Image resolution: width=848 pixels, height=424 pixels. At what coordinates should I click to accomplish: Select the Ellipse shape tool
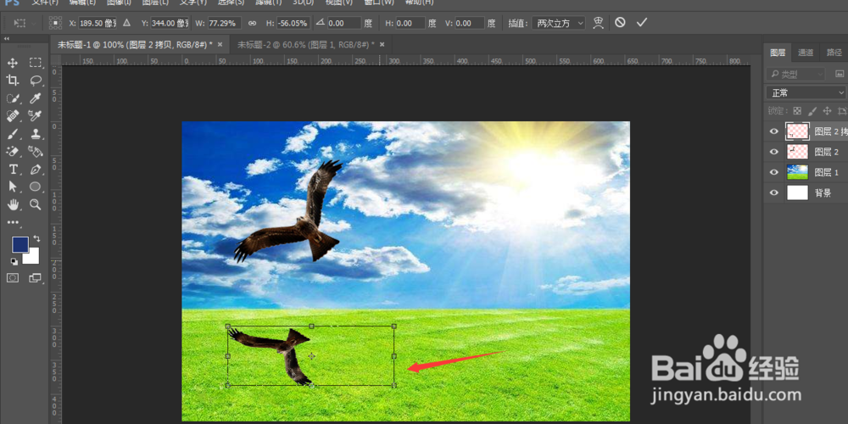coord(36,187)
